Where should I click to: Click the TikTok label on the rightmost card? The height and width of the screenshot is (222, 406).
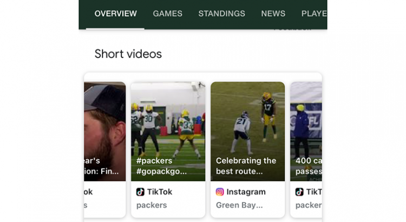pos(314,192)
